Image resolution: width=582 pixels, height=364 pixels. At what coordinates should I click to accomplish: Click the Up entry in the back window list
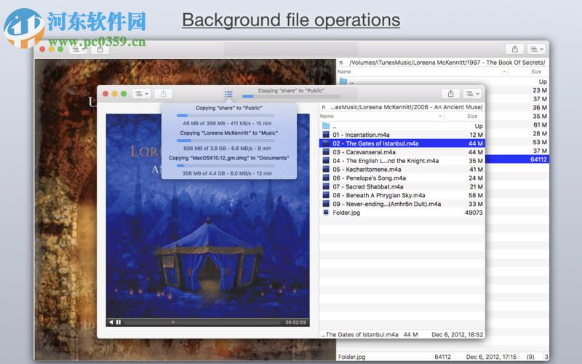[x=543, y=82]
